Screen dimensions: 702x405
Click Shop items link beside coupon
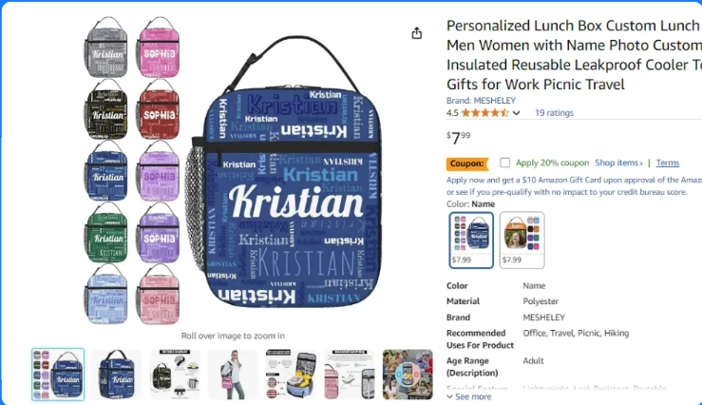click(618, 163)
